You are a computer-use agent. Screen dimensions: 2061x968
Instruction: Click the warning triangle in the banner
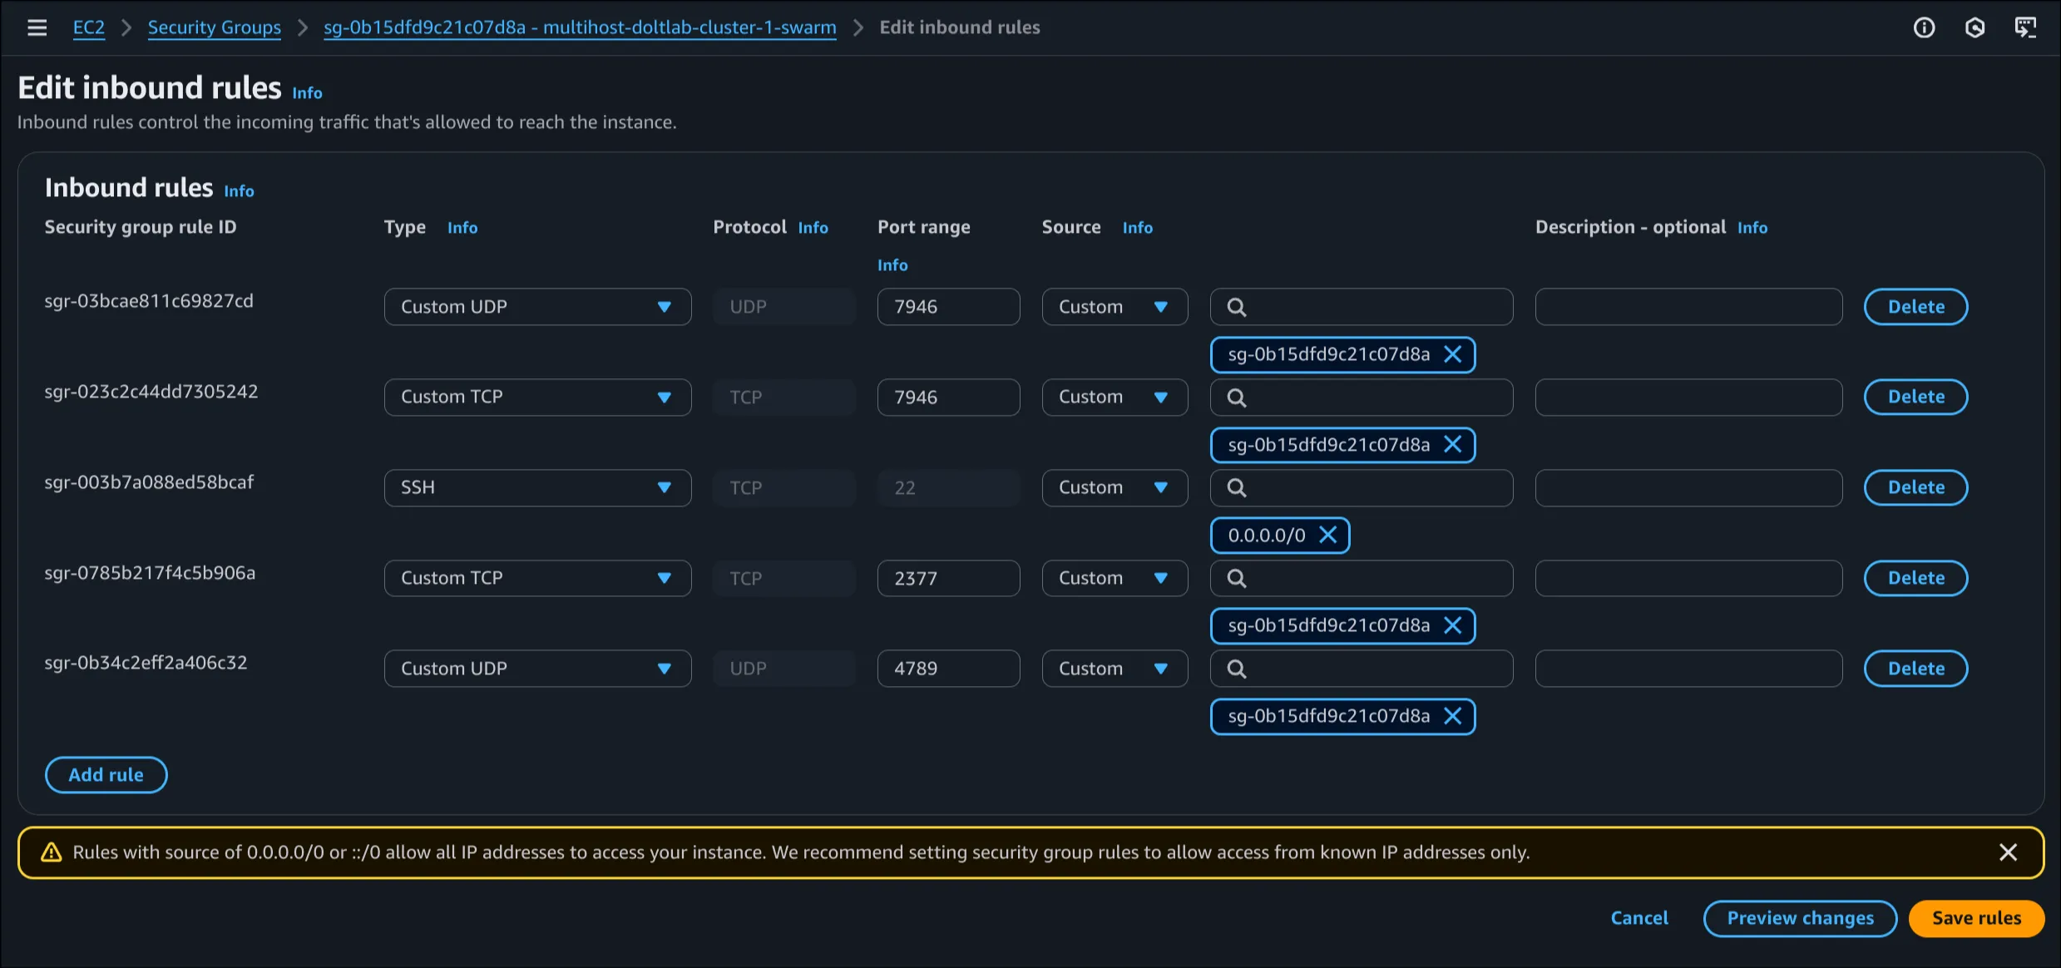click(x=52, y=852)
